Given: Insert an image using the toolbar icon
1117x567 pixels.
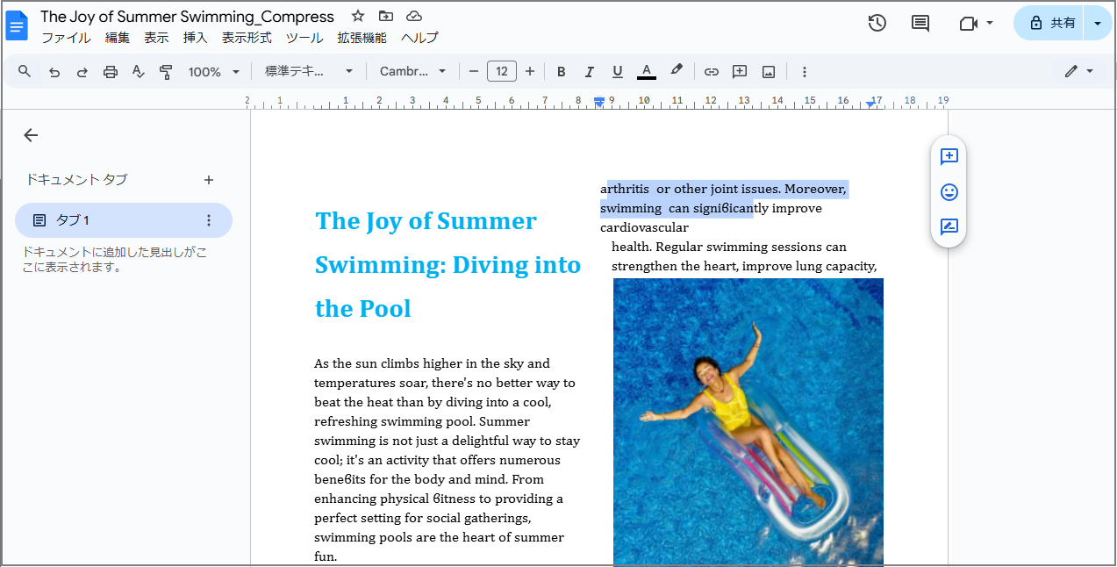Looking at the screenshot, I should pos(769,72).
